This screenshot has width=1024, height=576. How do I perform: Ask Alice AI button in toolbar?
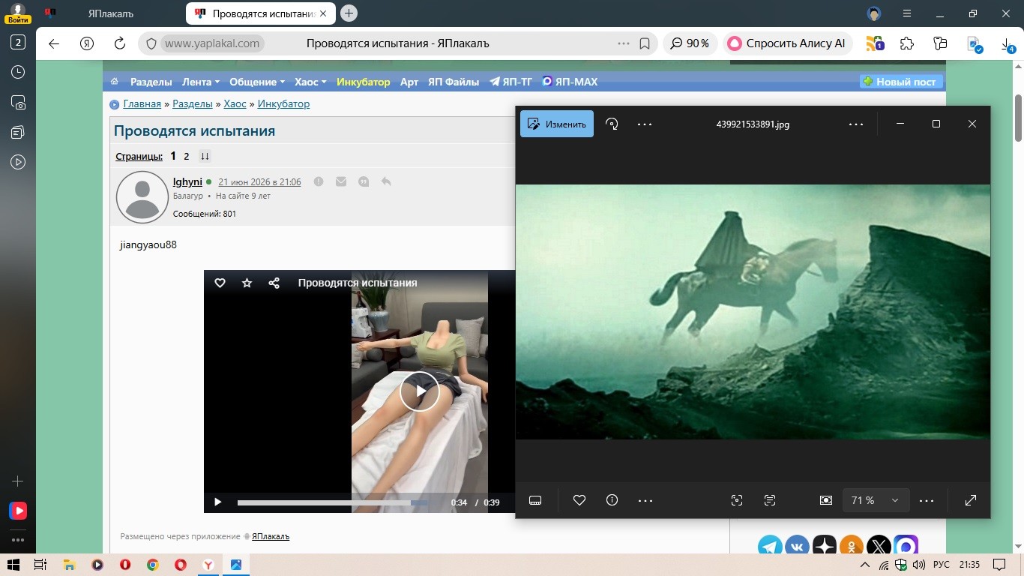(787, 43)
